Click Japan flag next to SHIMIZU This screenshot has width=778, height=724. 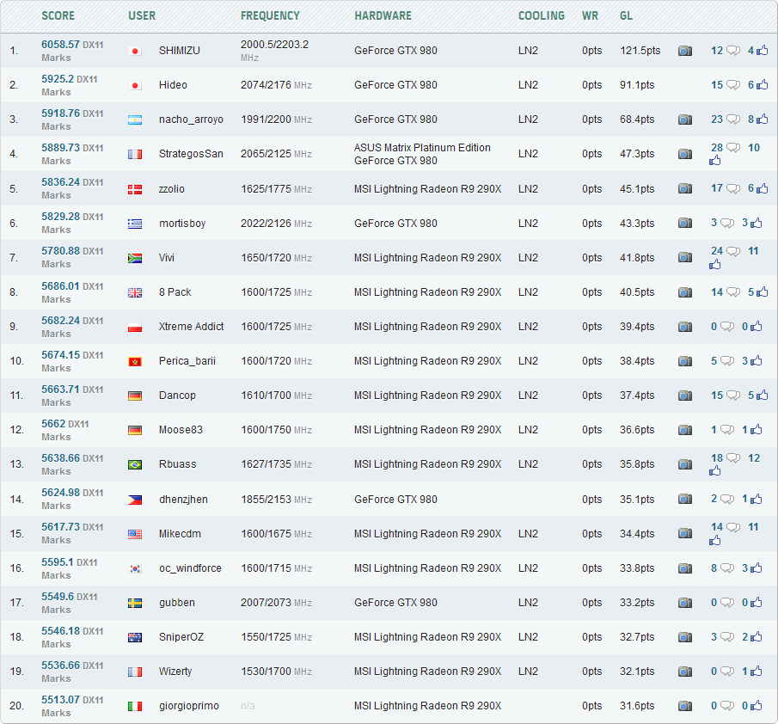(134, 51)
